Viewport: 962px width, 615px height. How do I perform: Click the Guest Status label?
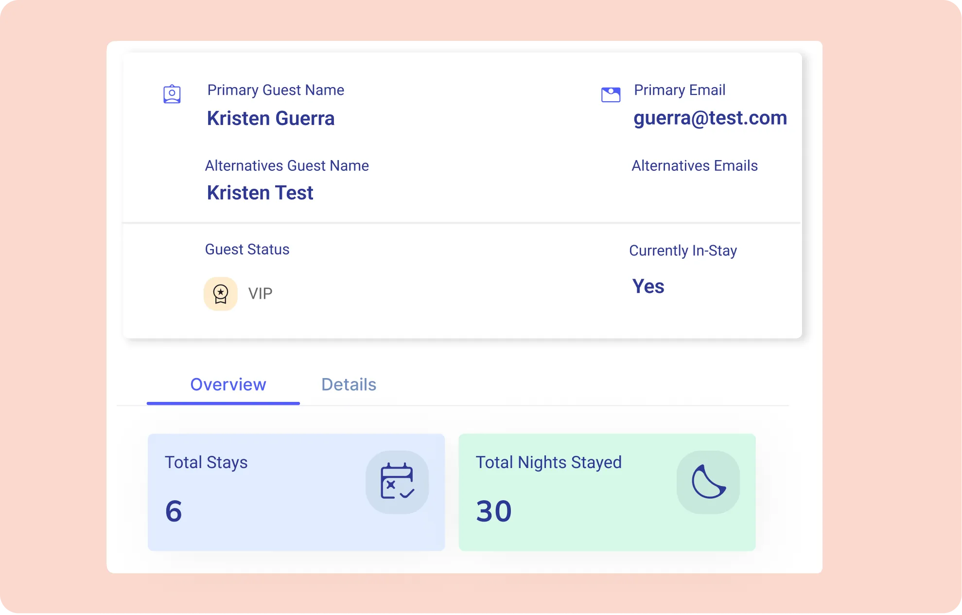247,249
